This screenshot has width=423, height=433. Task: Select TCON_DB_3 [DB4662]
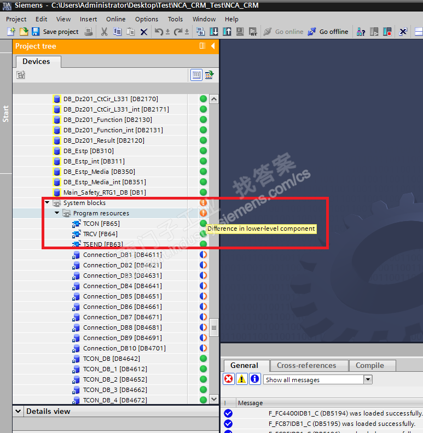[x=115, y=390]
